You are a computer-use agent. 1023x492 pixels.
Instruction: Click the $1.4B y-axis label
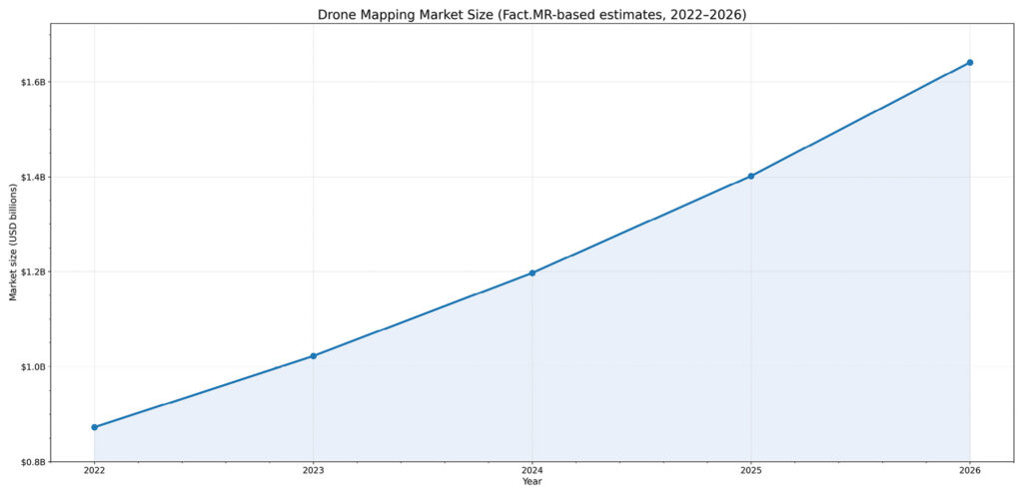pyautogui.click(x=32, y=178)
